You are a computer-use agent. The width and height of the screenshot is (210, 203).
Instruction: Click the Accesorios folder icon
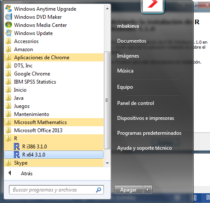9,41
